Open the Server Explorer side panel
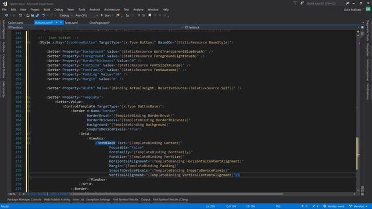Screen dimensions: 372x209 tap(3, 29)
